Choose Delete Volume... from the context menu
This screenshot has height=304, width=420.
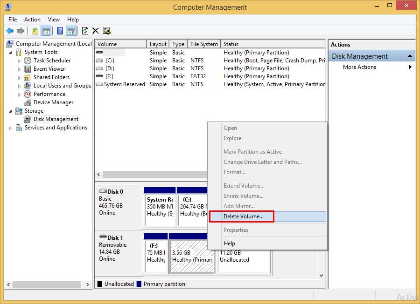268,216
